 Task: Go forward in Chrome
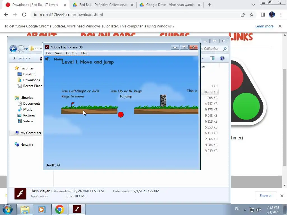tap(15, 15)
